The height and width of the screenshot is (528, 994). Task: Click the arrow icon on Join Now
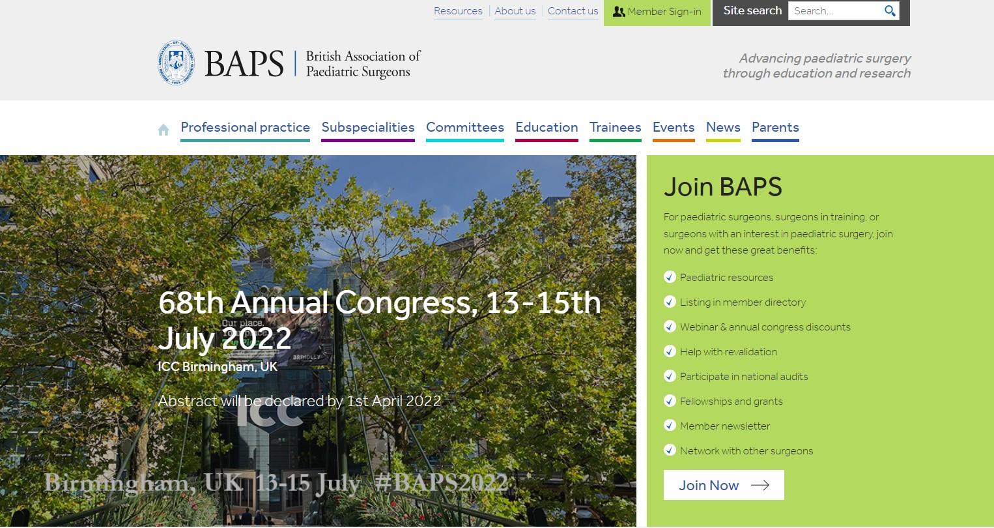pos(760,485)
